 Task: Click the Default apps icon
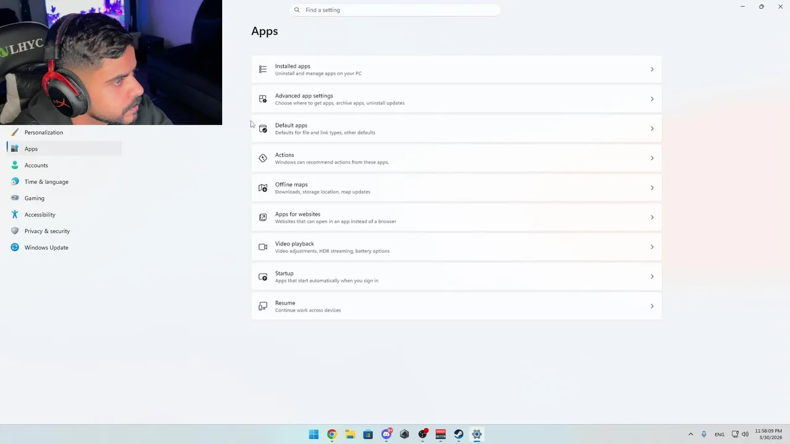263,128
